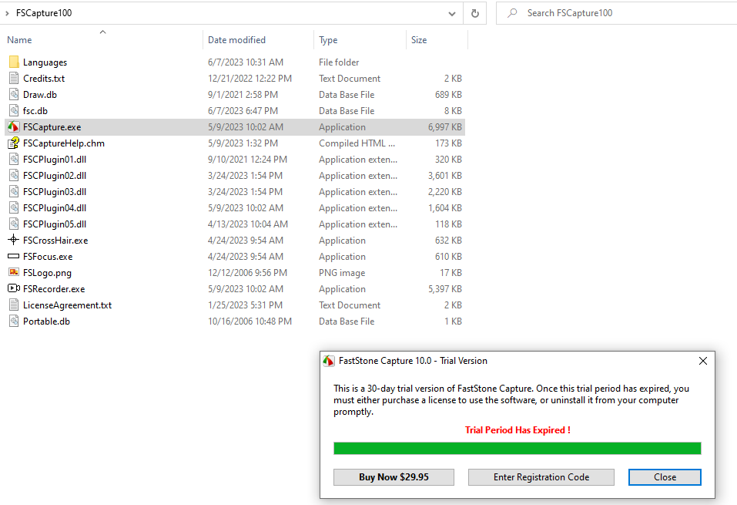Sort files by the Size column
Image resolution: width=737 pixels, height=505 pixels.
(419, 40)
